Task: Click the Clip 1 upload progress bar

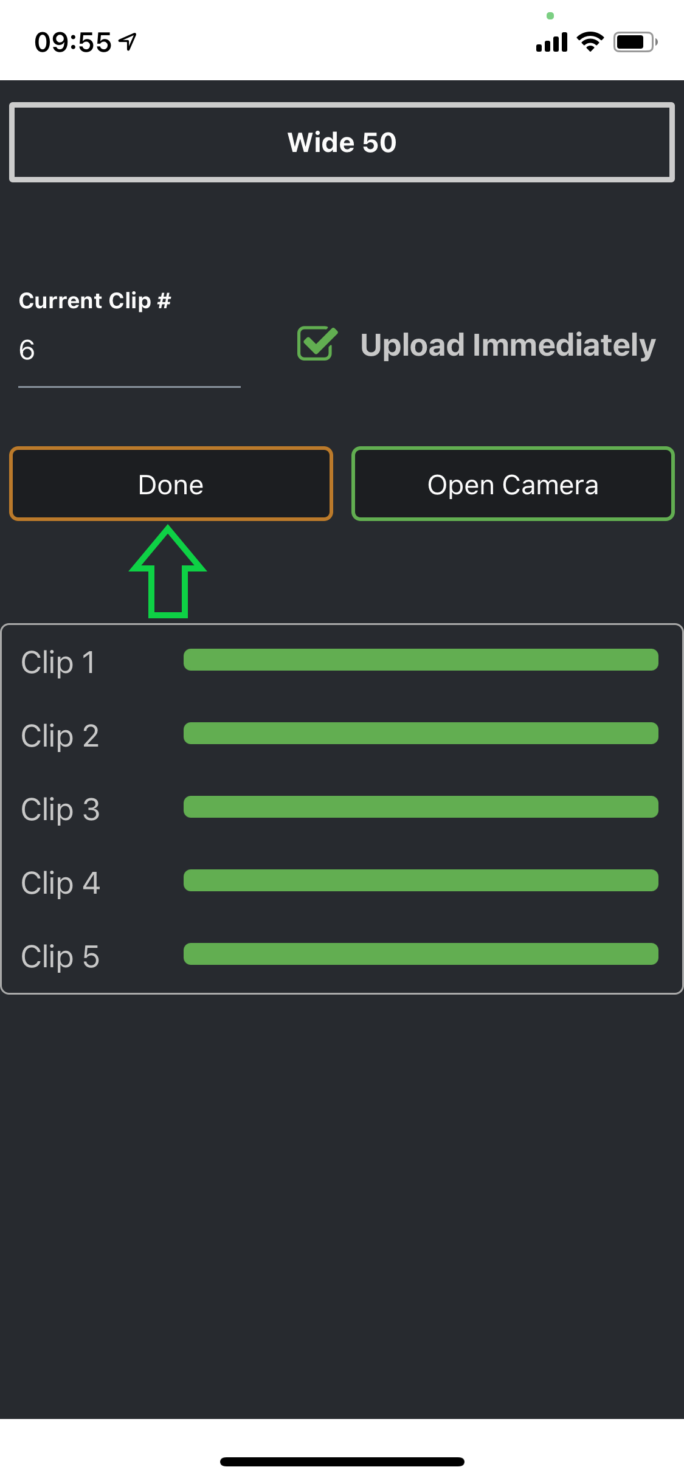Action: [x=421, y=660]
